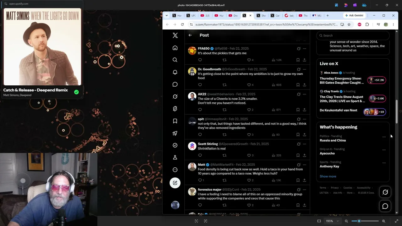
Task: Open Grok explain icon on spit's post
Action: coord(298,119)
